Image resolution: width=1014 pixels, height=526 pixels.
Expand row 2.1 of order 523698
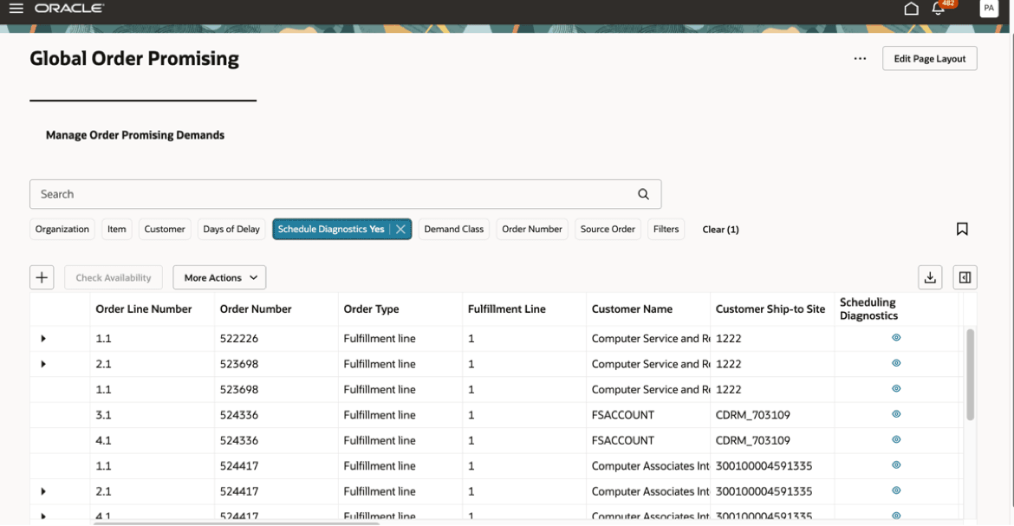point(43,364)
